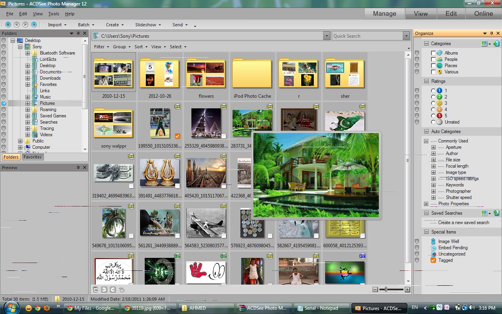502x314 pixels.
Task: Click the Quick Search input field
Action: pos(367,36)
